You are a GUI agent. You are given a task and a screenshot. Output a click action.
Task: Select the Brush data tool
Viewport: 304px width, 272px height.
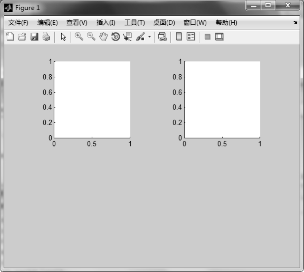coord(140,37)
